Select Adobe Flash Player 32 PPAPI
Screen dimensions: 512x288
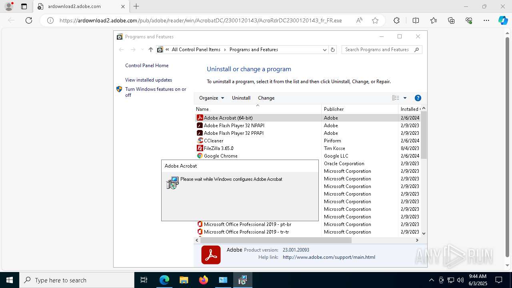click(x=234, y=133)
